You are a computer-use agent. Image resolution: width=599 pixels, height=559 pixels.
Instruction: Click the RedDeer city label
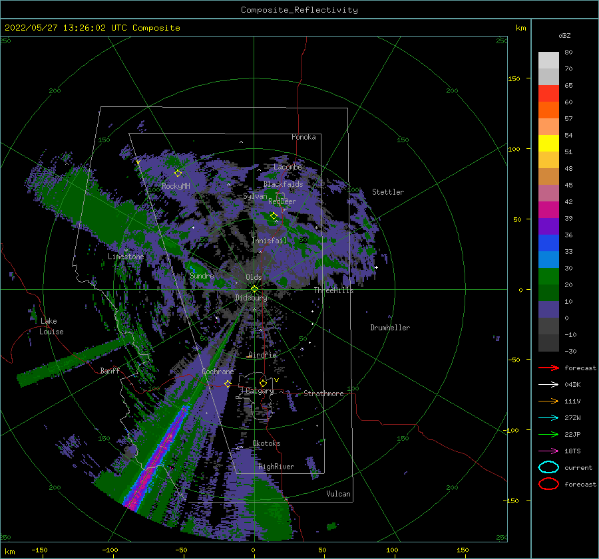(282, 201)
